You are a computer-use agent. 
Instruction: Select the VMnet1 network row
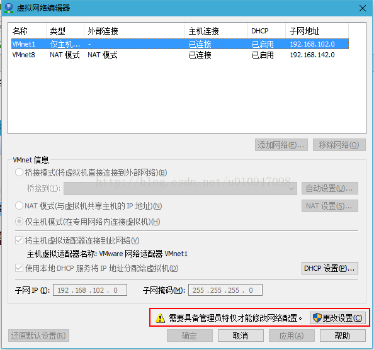pyautogui.click(x=180, y=44)
